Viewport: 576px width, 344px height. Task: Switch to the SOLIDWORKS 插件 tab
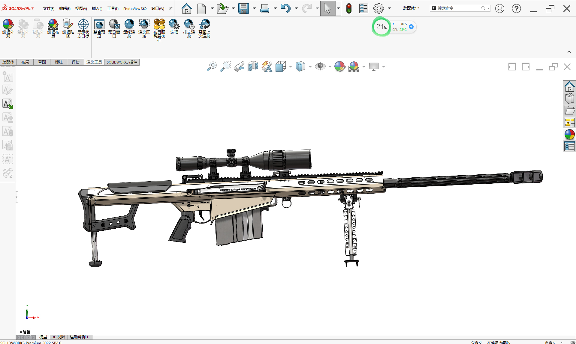tap(122, 62)
